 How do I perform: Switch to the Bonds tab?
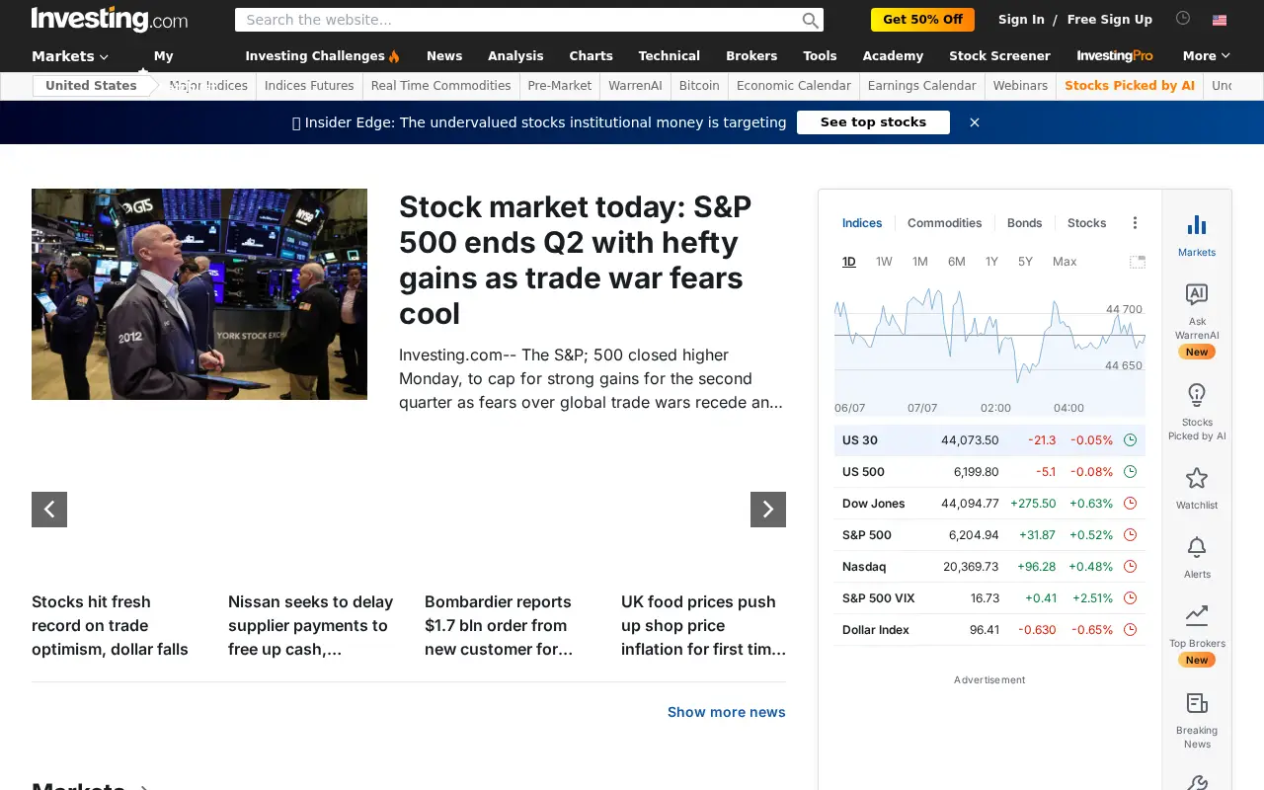click(x=1024, y=223)
